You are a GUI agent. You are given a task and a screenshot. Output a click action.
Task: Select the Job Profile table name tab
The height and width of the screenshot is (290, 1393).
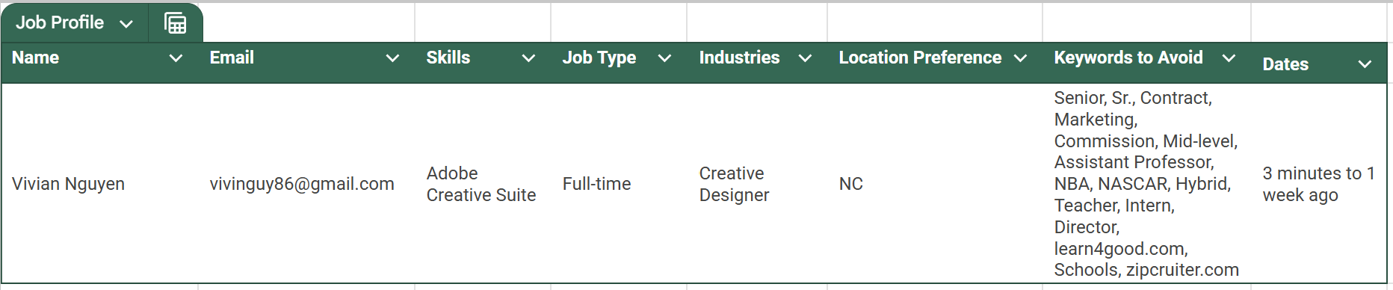(60, 22)
